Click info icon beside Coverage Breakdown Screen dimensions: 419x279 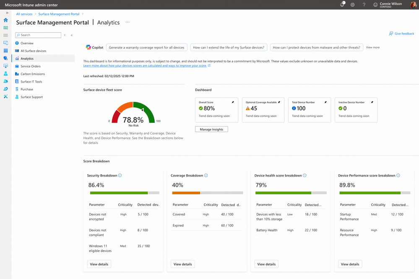206,176
